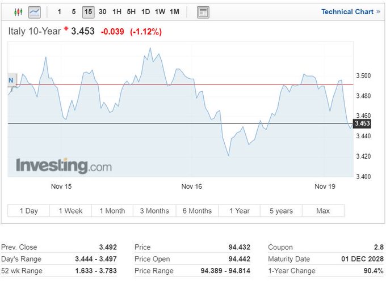Click the Maturity Date 01 DEC 2028
The image size is (386, 285).
click(x=362, y=259)
